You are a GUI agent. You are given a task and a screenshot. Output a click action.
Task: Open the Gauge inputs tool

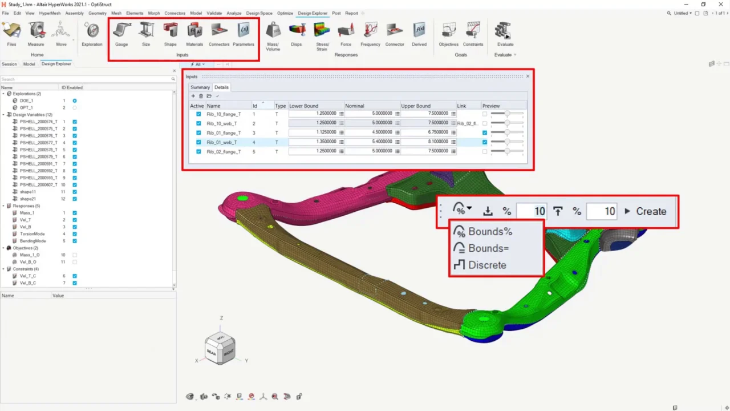click(121, 34)
